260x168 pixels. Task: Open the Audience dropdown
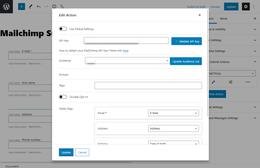point(127,60)
